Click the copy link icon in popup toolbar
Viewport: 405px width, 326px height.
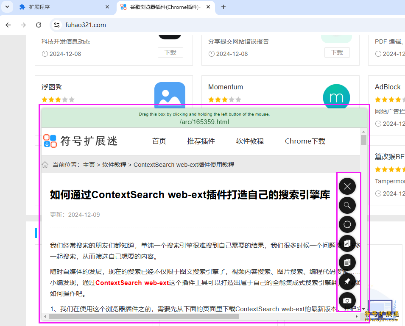coord(347,243)
